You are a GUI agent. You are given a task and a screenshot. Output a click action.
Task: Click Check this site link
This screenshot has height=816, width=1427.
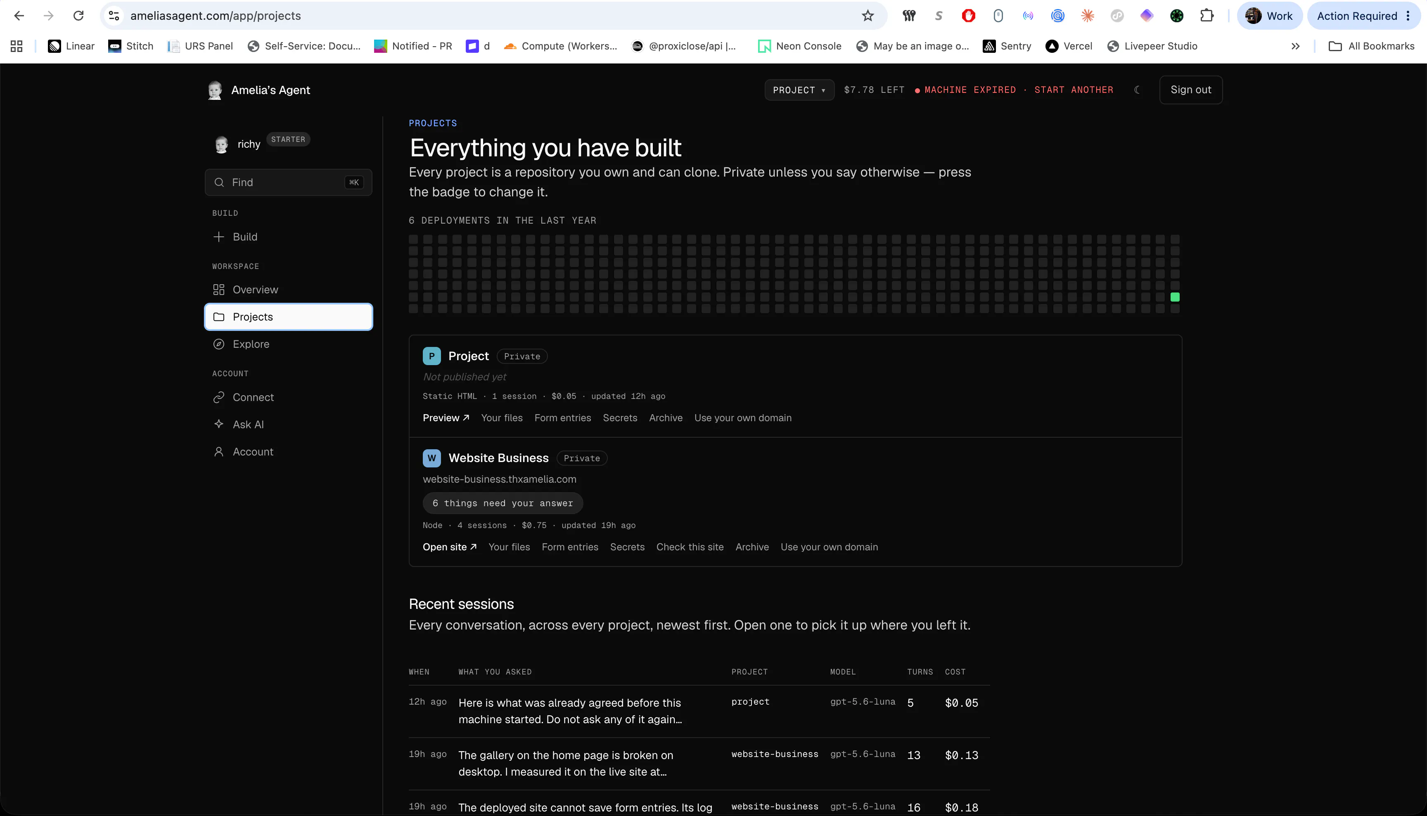pyautogui.click(x=690, y=547)
